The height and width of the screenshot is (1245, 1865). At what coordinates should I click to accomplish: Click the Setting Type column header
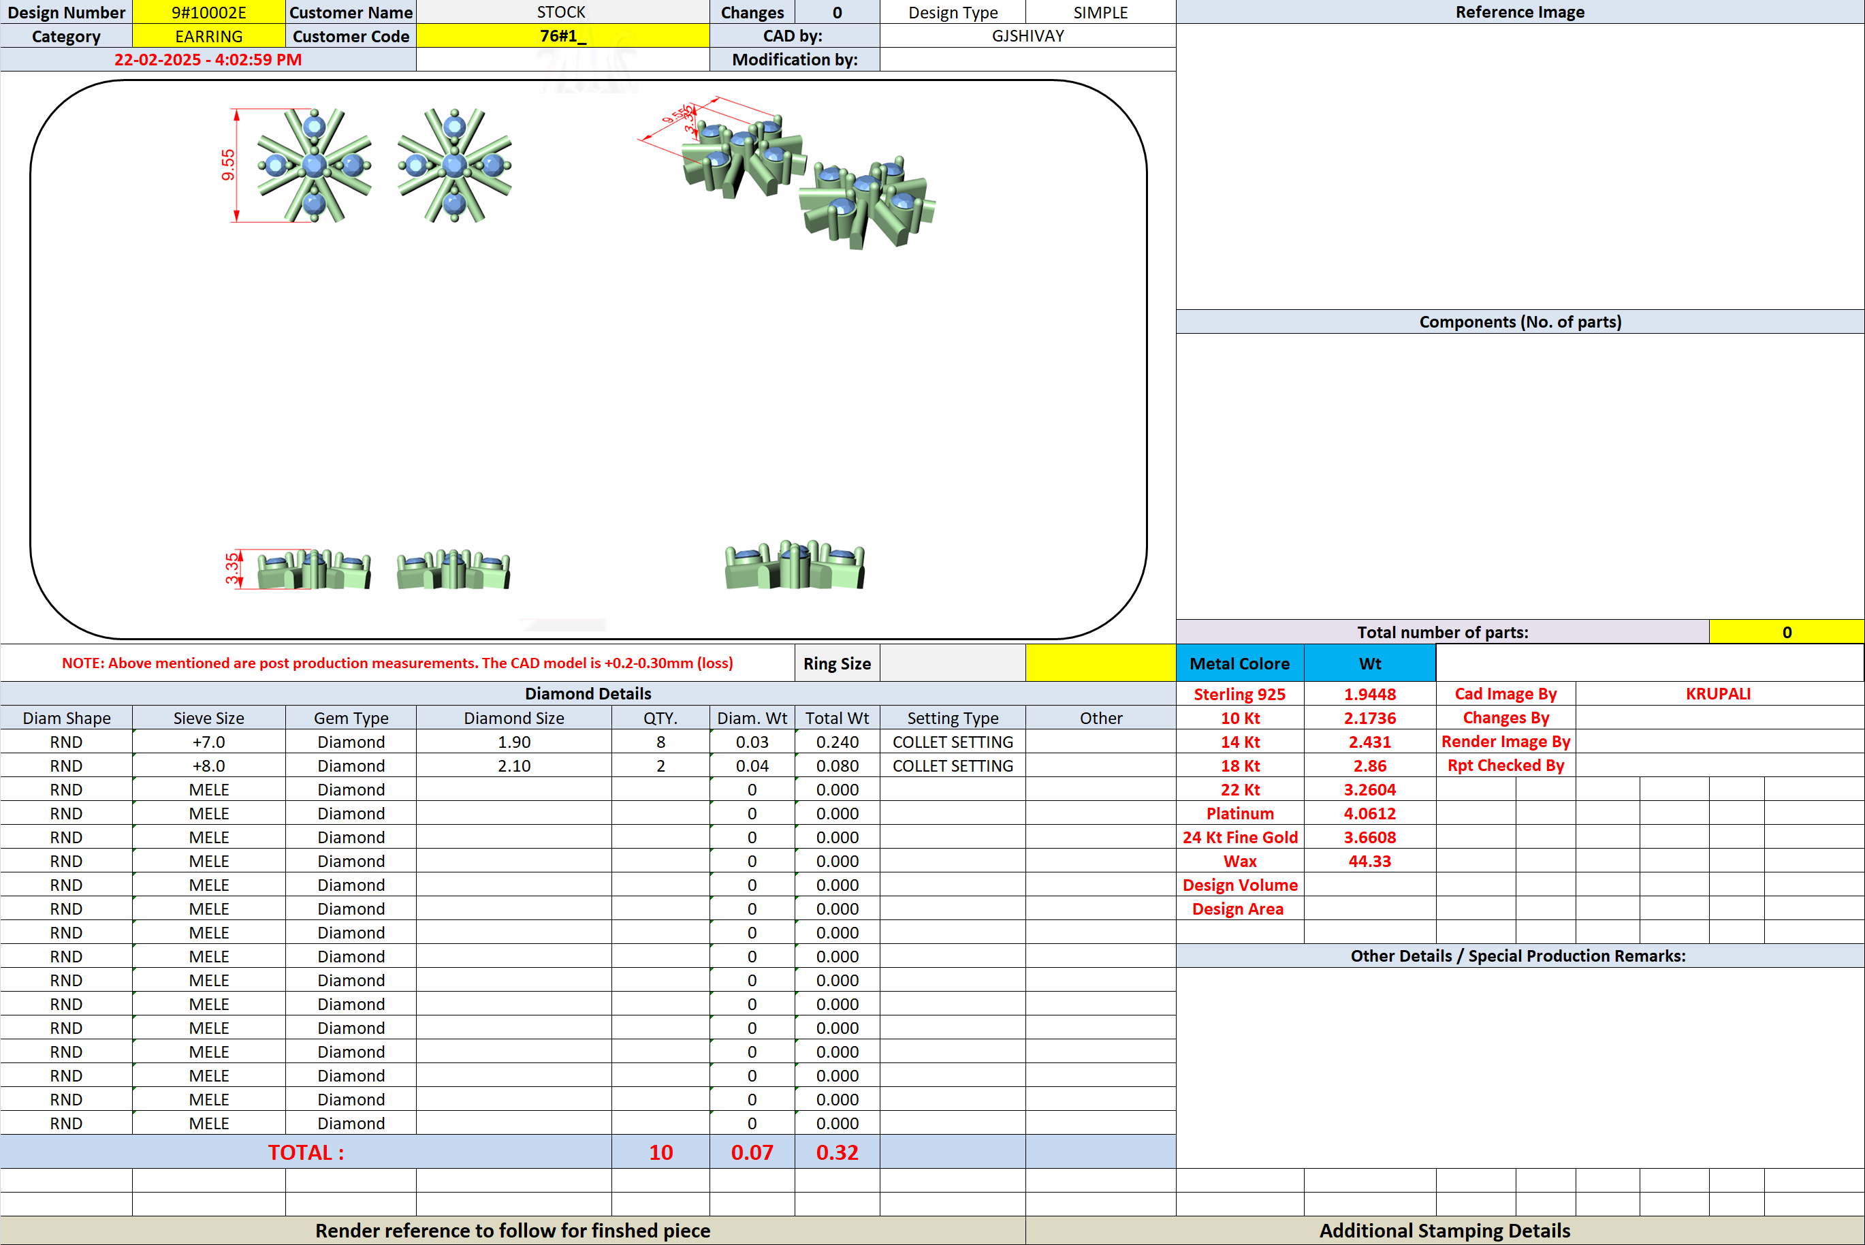pos(953,718)
